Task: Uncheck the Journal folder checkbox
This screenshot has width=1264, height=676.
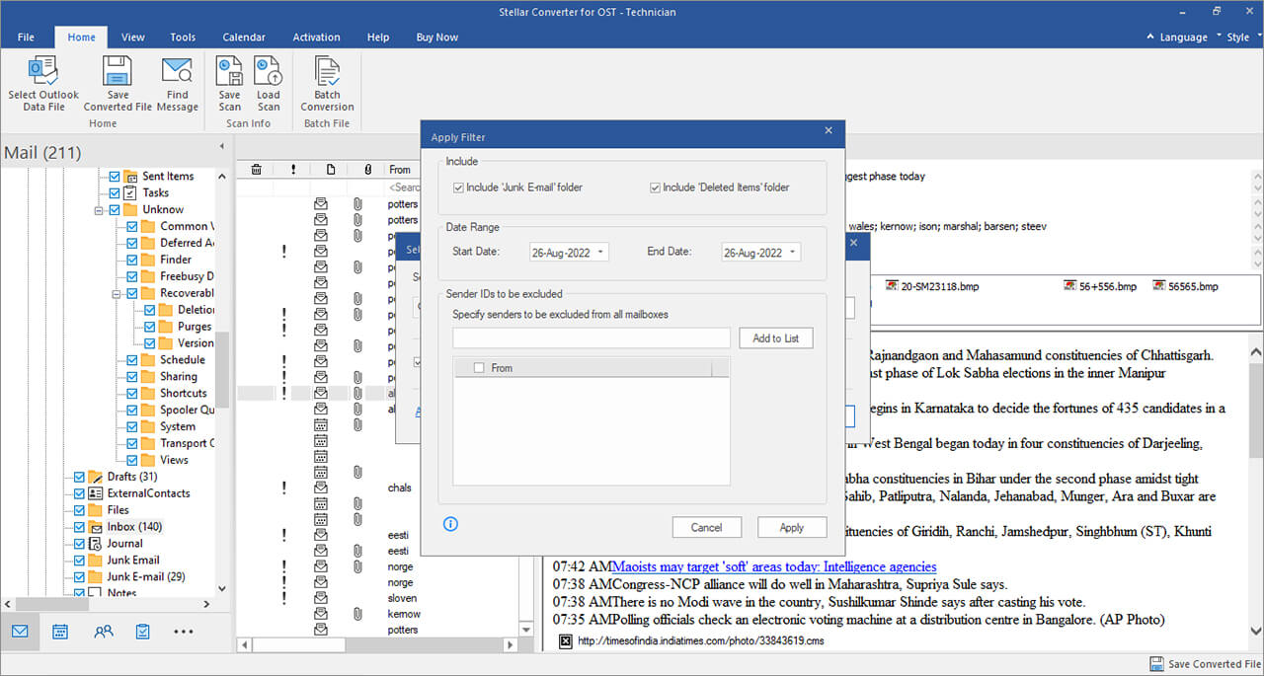Action: click(79, 544)
